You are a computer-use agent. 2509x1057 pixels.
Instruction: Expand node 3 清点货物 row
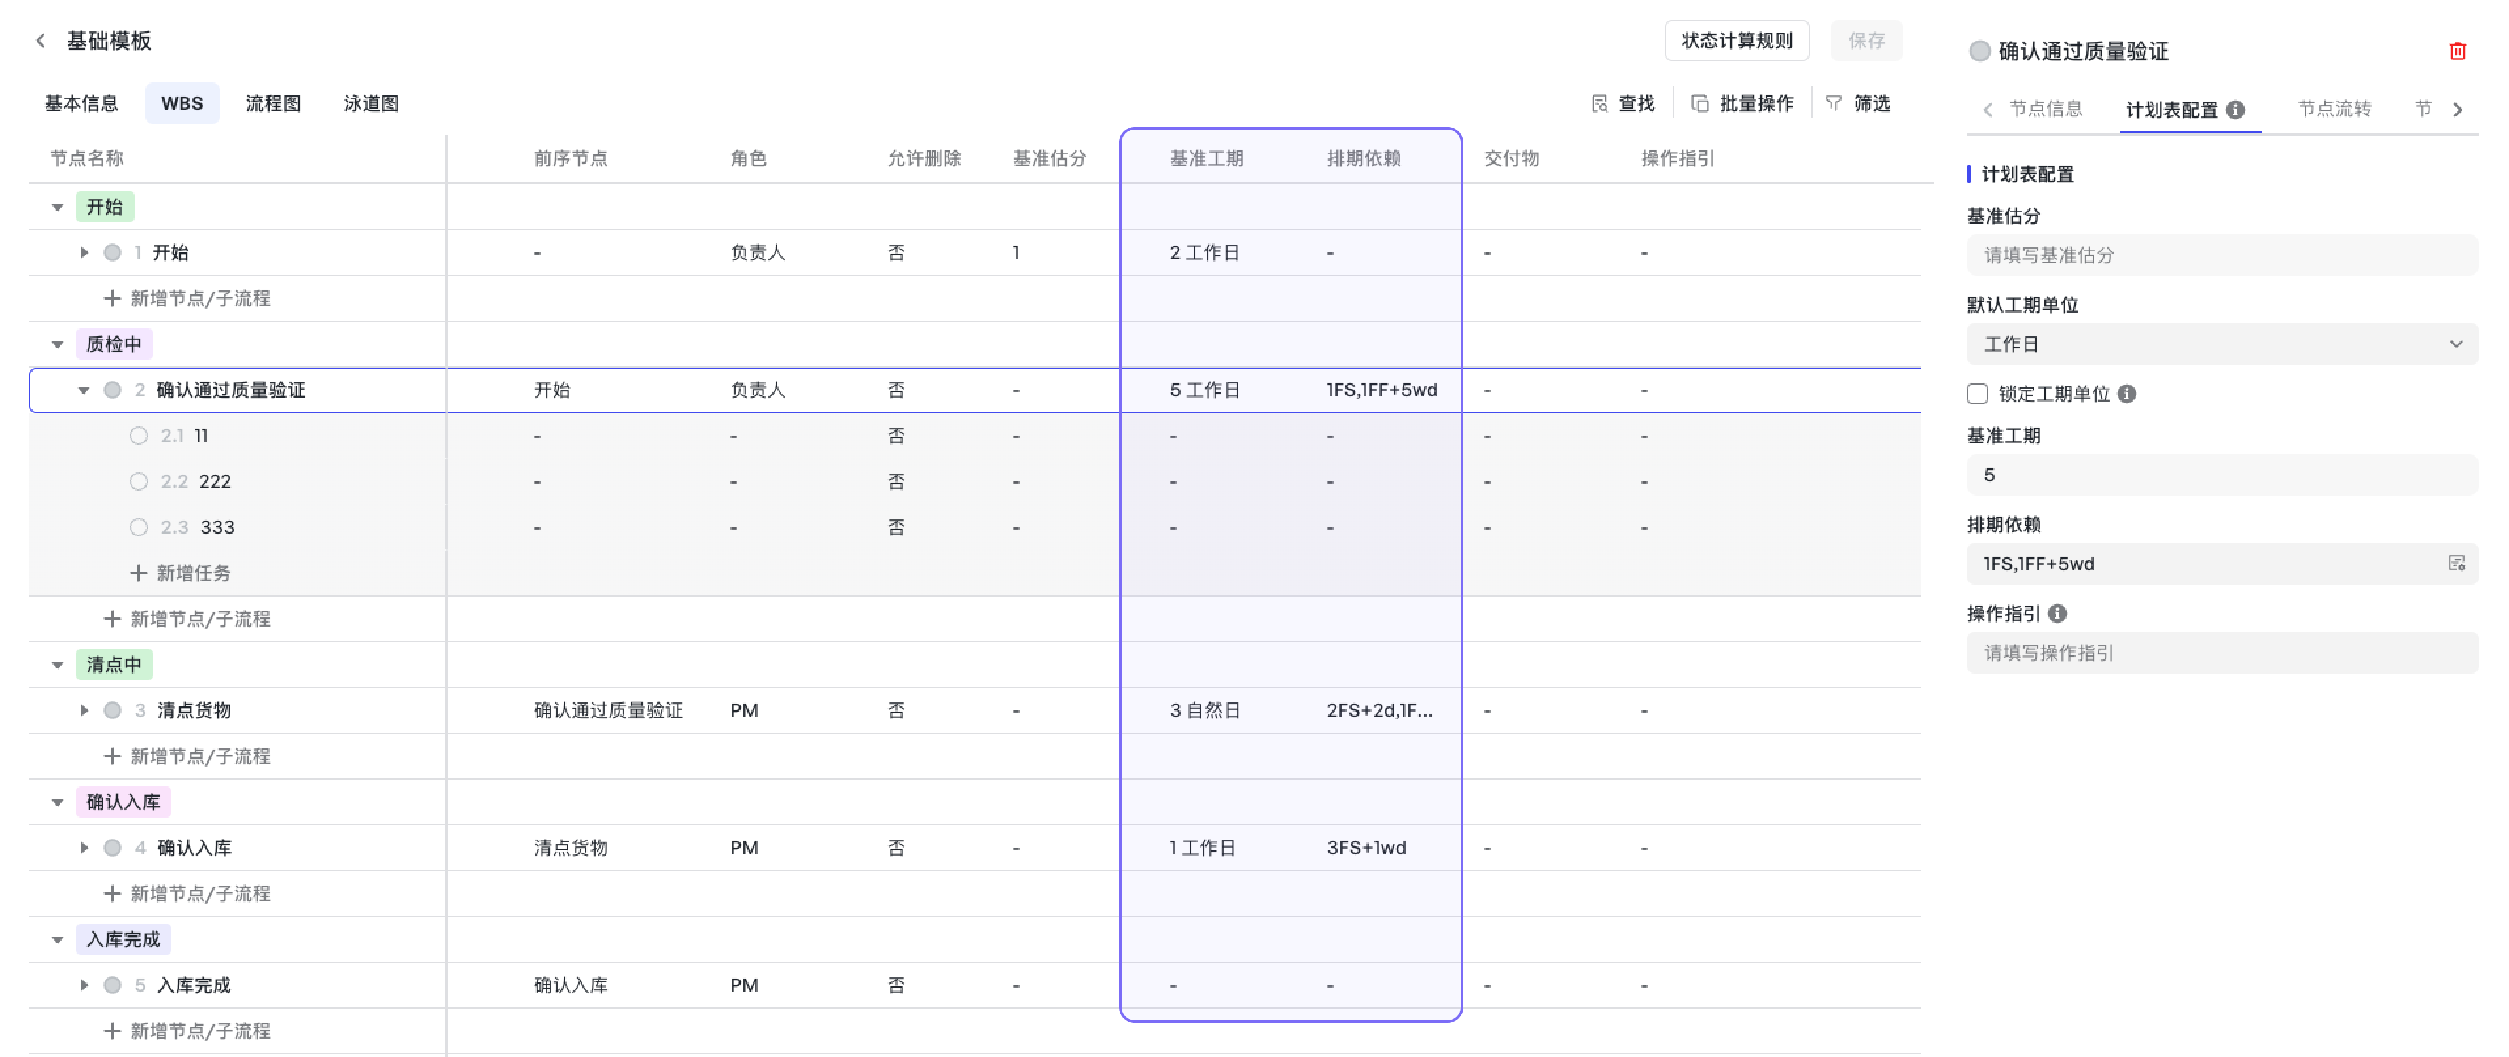coord(84,710)
